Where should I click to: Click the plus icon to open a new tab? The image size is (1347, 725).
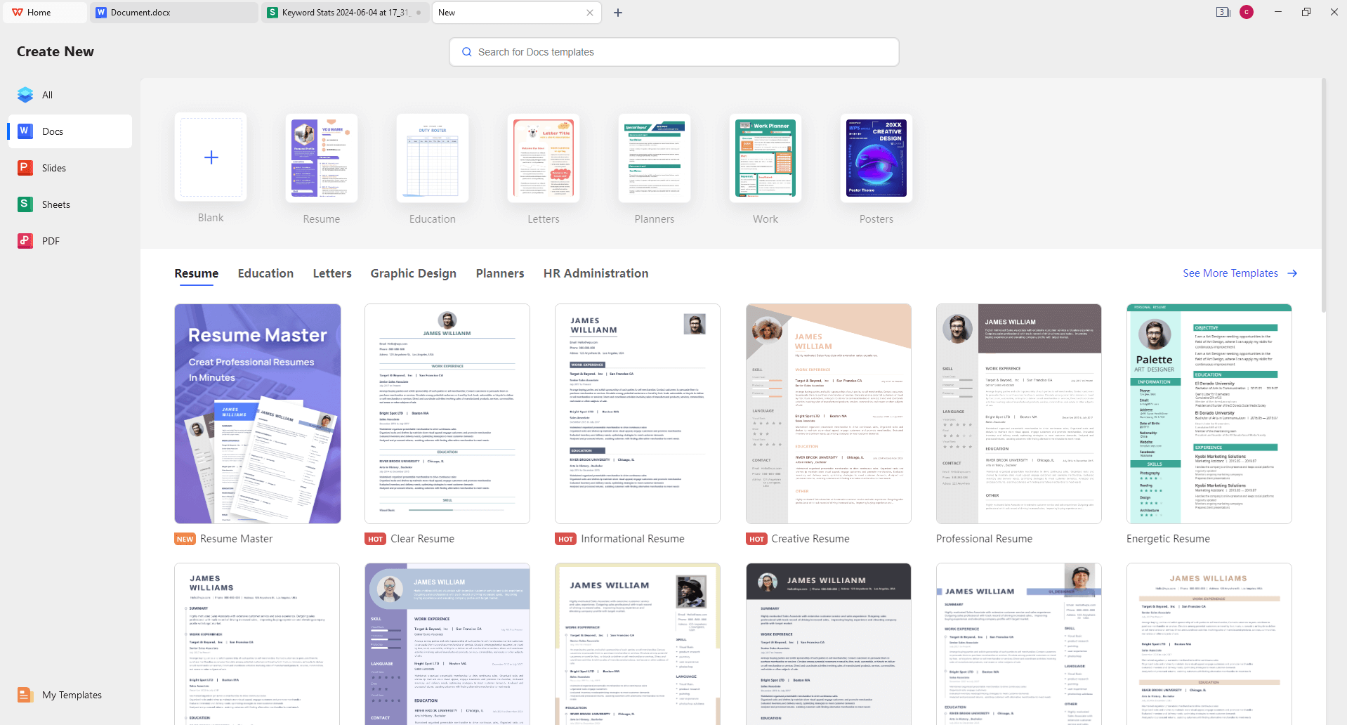click(617, 12)
